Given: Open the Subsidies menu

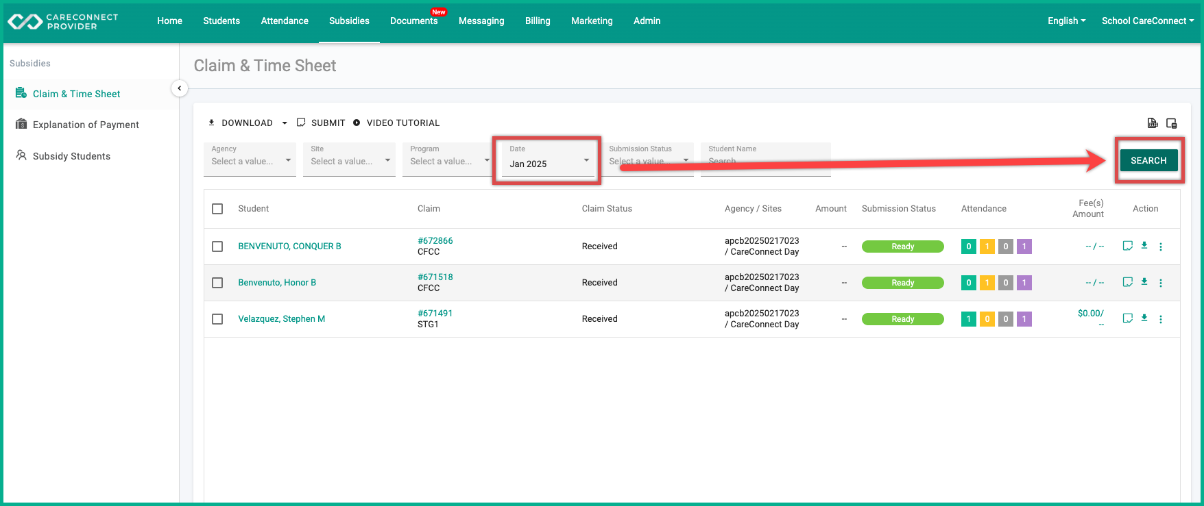Looking at the screenshot, I should coord(349,21).
